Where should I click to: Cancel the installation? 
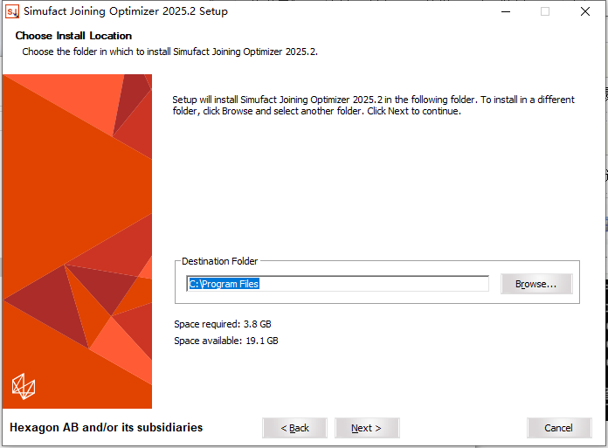558,428
